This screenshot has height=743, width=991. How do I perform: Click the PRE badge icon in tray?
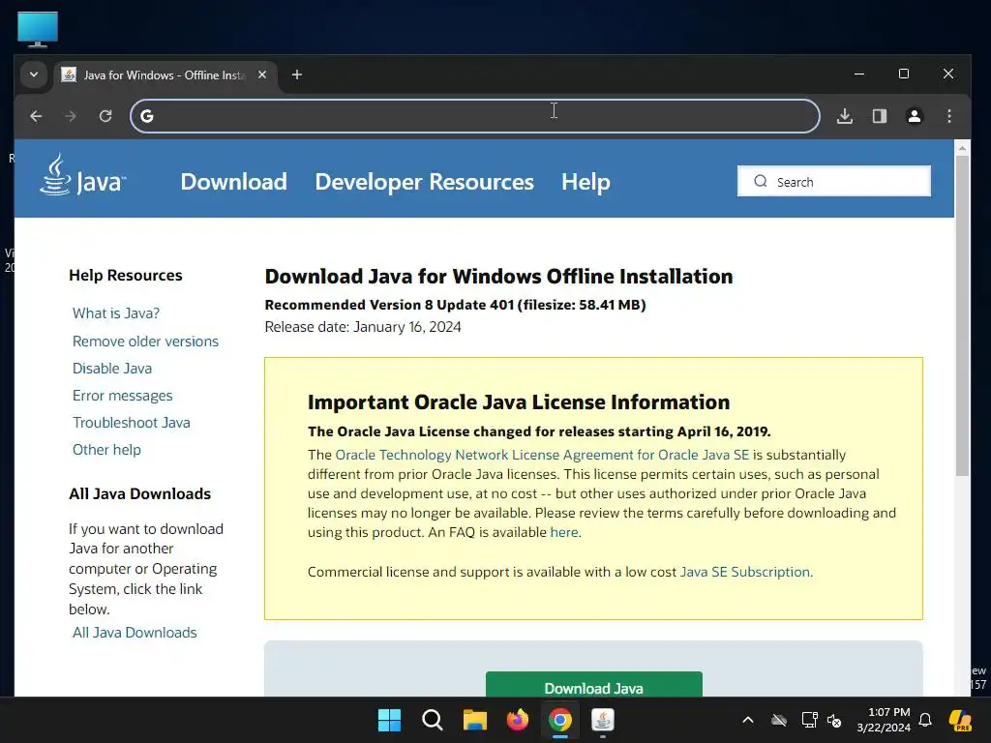pyautogui.click(x=960, y=720)
